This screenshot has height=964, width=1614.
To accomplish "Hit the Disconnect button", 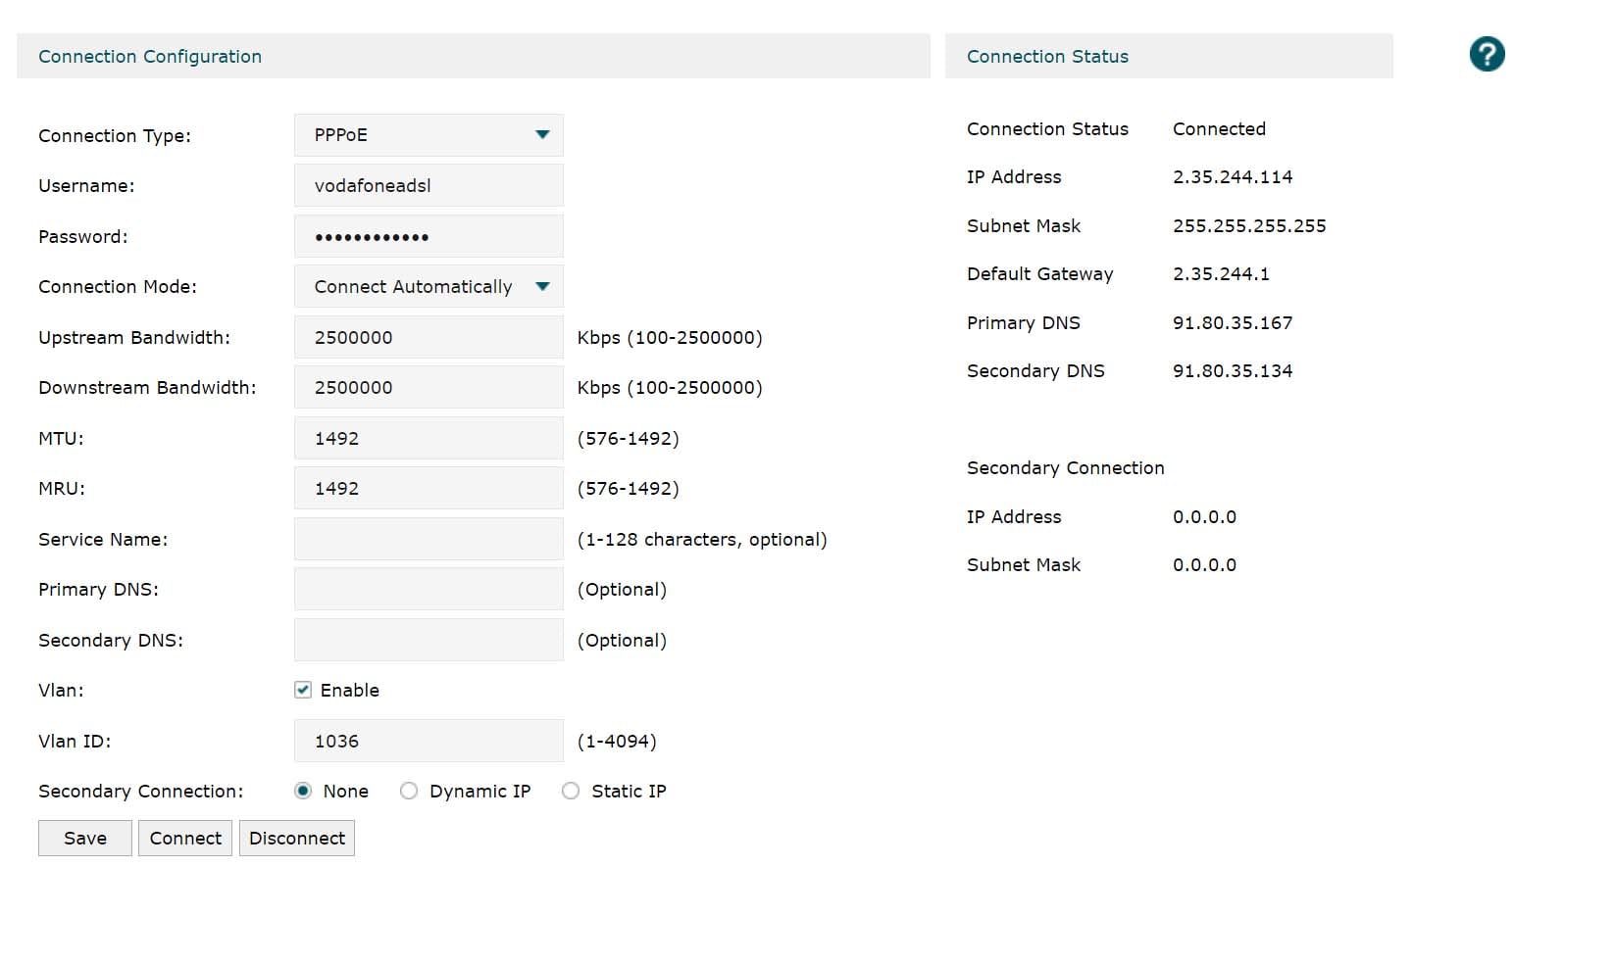I will coord(297,839).
